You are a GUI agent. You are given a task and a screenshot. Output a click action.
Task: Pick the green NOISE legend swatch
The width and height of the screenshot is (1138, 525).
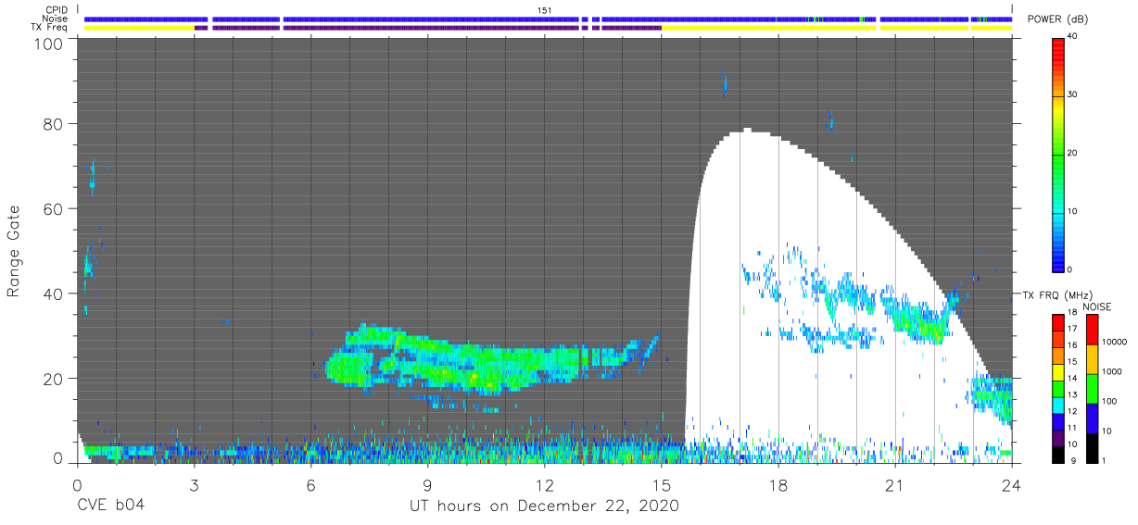click(x=1091, y=389)
